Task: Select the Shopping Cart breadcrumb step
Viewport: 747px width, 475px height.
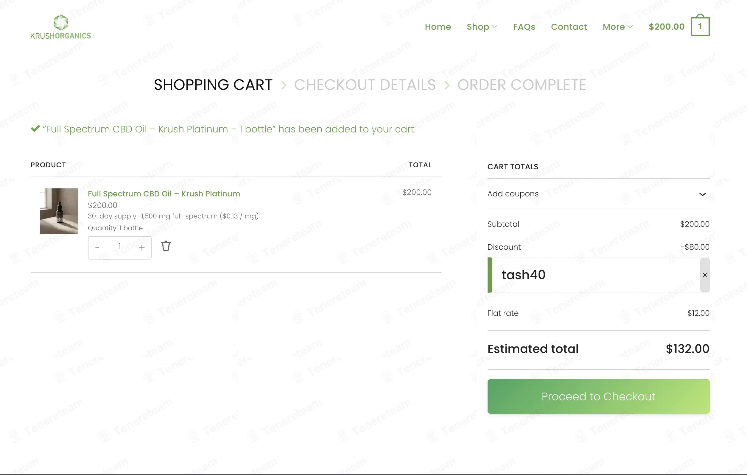Action: pyautogui.click(x=213, y=85)
